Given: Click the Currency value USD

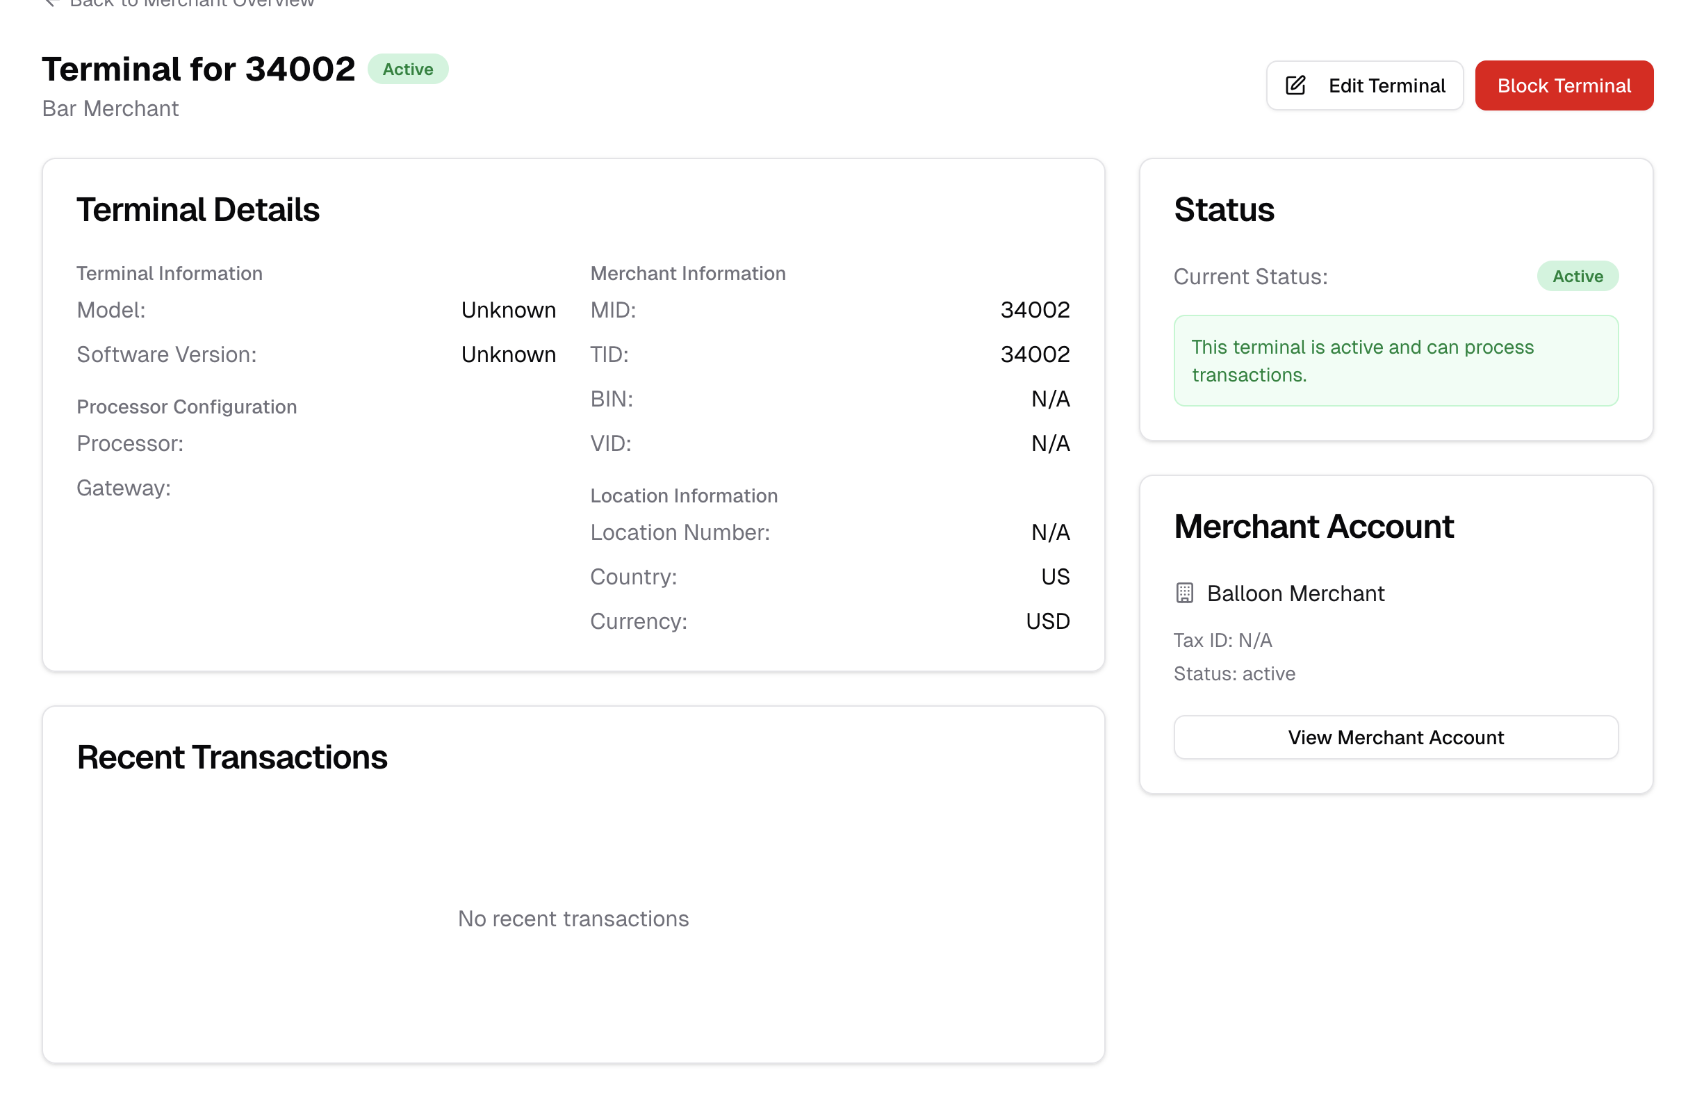Looking at the screenshot, I should (x=1047, y=621).
